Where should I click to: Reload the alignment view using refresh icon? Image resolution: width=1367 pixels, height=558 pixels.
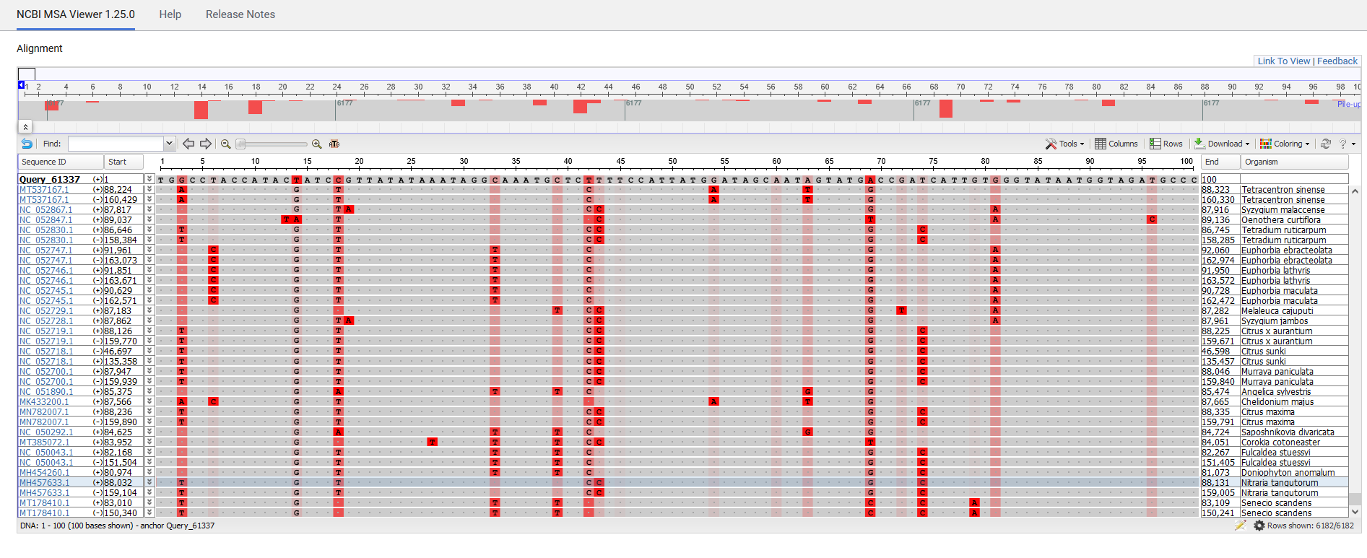tap(1326, 144)
